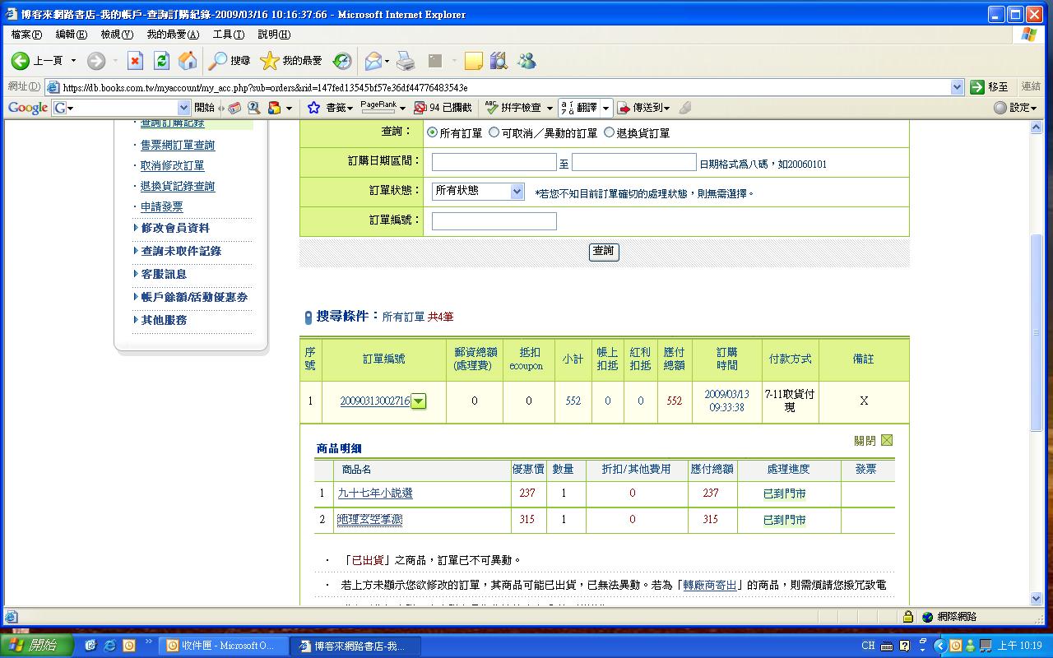Screen dimensions: 1053x658
Task: Click the yellow note toolbar icon
Action: click(x=473, y=60)
